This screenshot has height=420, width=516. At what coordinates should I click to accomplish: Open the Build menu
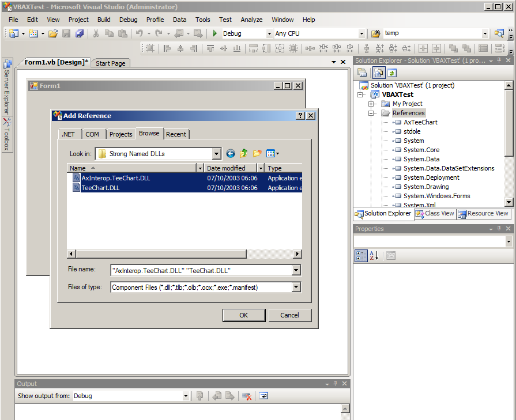tap(104, 20)
